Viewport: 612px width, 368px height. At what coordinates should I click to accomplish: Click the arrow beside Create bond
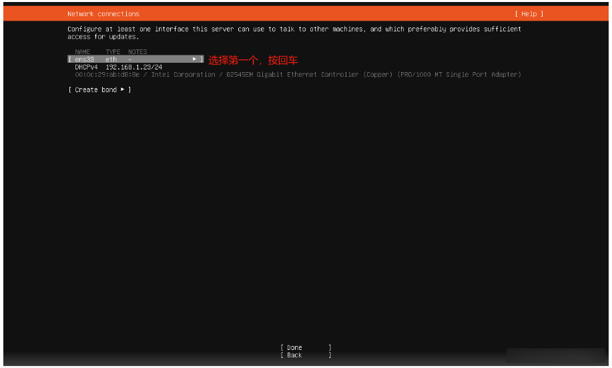[122, 89]
